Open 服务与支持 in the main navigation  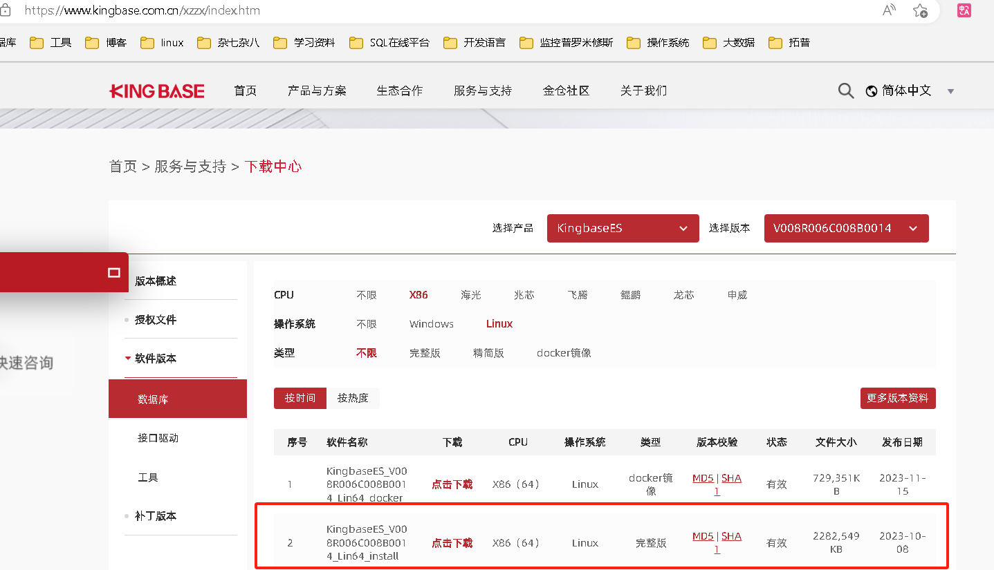483,91
